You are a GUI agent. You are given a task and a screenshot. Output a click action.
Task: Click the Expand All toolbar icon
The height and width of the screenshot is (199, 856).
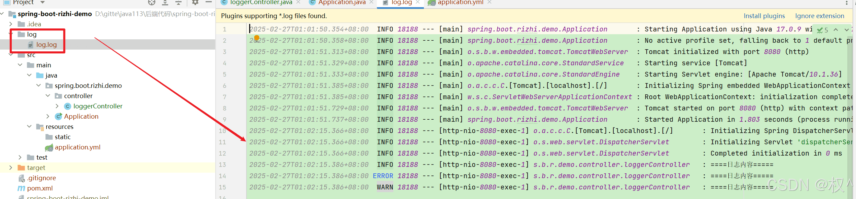click(x=165, y=2)
